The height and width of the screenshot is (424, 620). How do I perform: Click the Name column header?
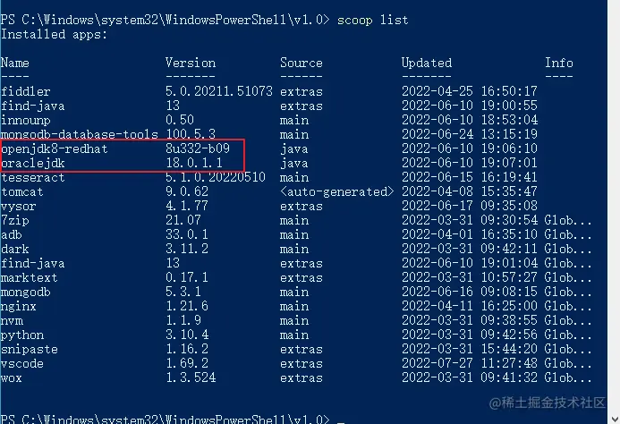point(15,63)
